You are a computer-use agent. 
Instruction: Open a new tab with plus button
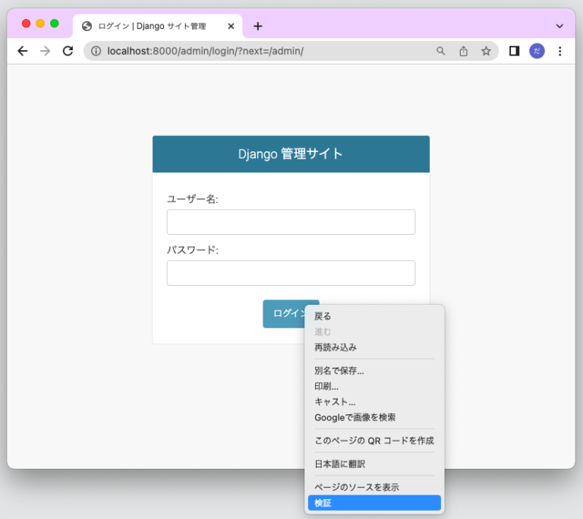click(258, 26)
